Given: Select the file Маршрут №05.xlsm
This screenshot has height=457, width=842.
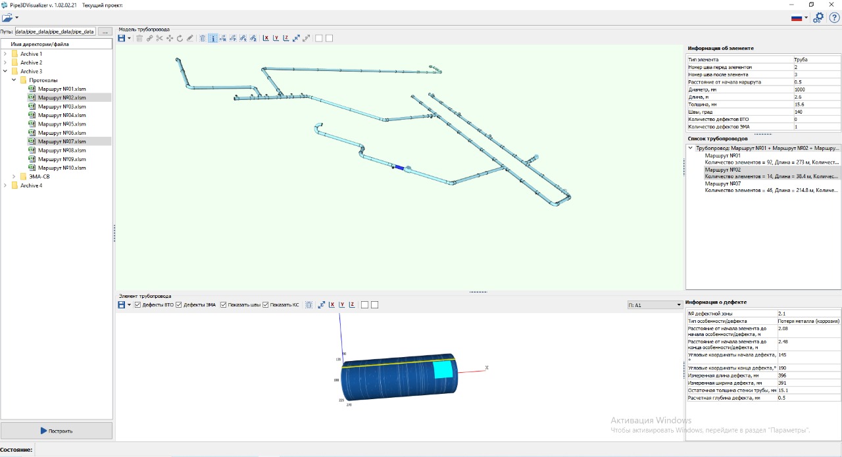Looking at the screenshot, I should [x=62, y=124].
